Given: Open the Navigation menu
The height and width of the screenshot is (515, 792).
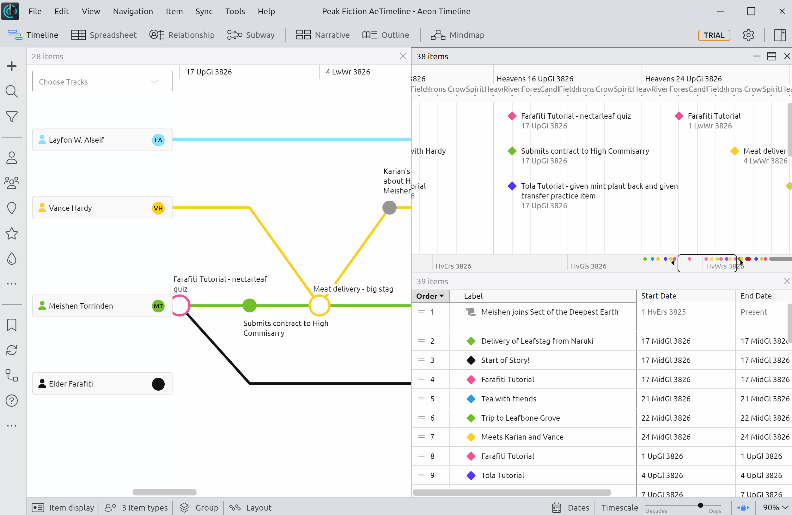Looking at the screenshot, I should click(133, 11).
